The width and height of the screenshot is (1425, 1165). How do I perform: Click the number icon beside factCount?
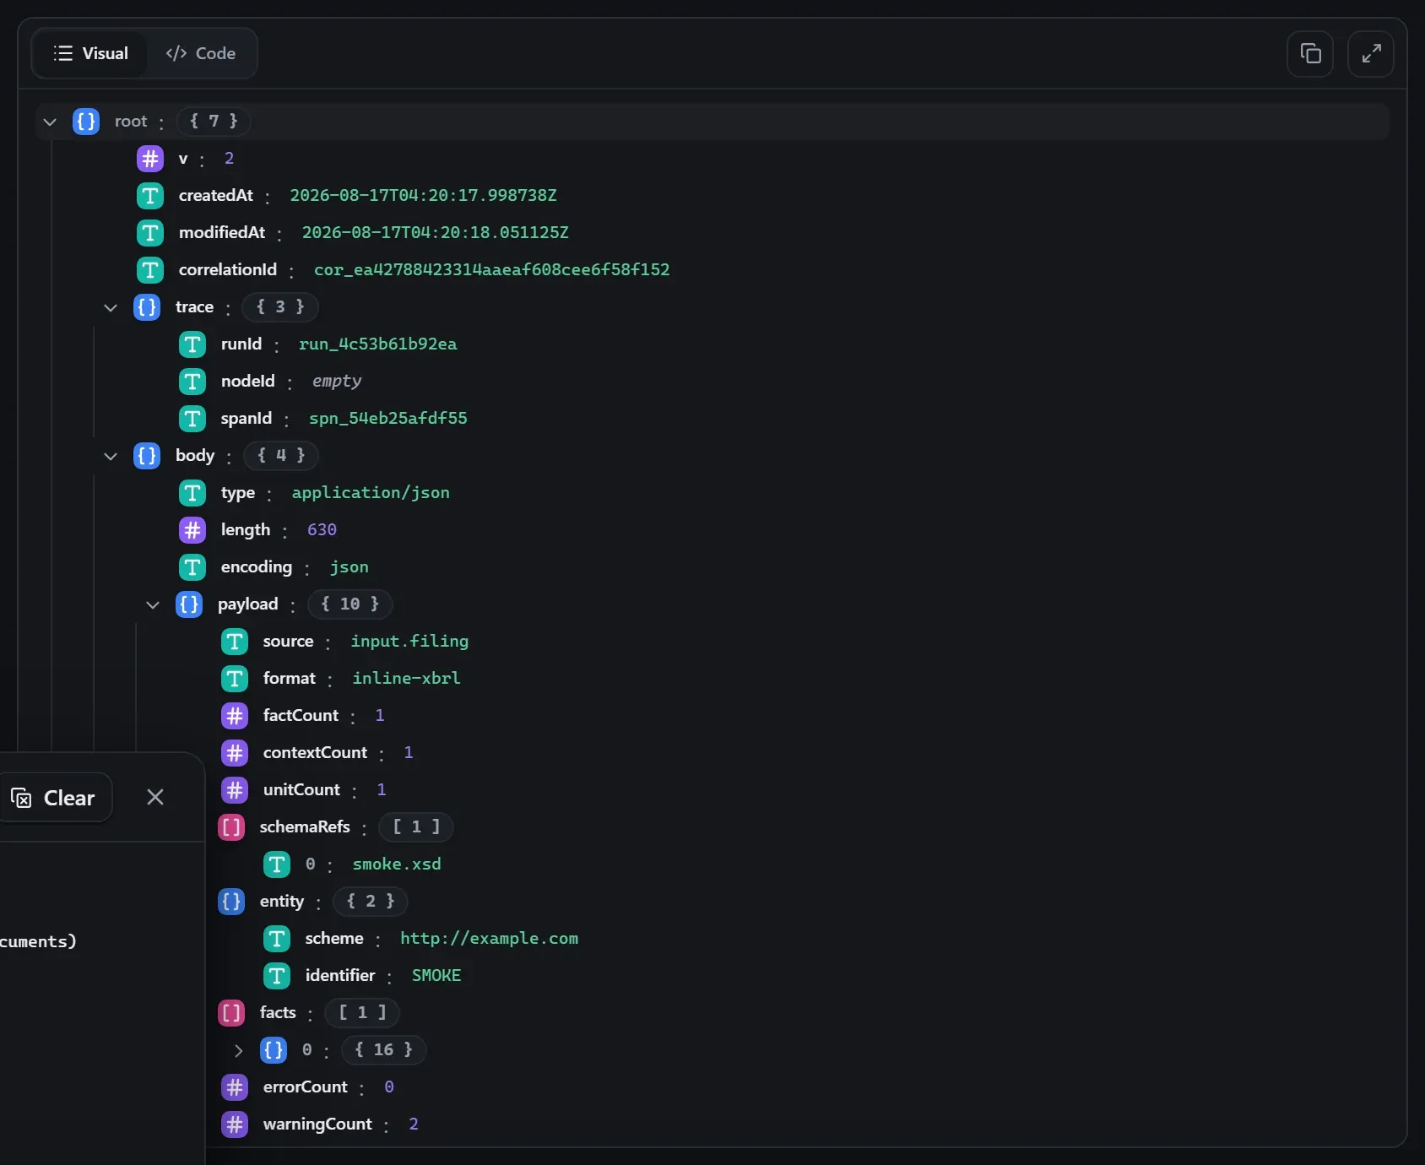tap(235, 716)
